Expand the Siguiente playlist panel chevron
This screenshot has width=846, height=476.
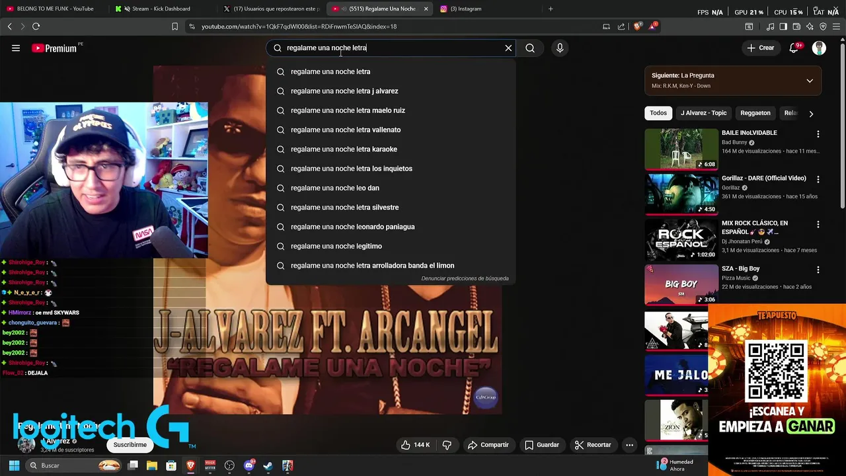coord(810,81)
